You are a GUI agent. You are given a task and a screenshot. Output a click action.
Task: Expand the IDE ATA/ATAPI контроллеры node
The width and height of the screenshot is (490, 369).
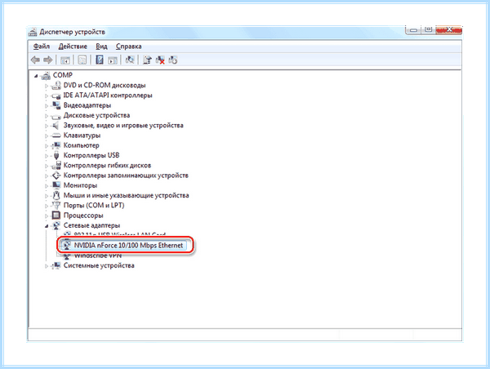(47, 96)
